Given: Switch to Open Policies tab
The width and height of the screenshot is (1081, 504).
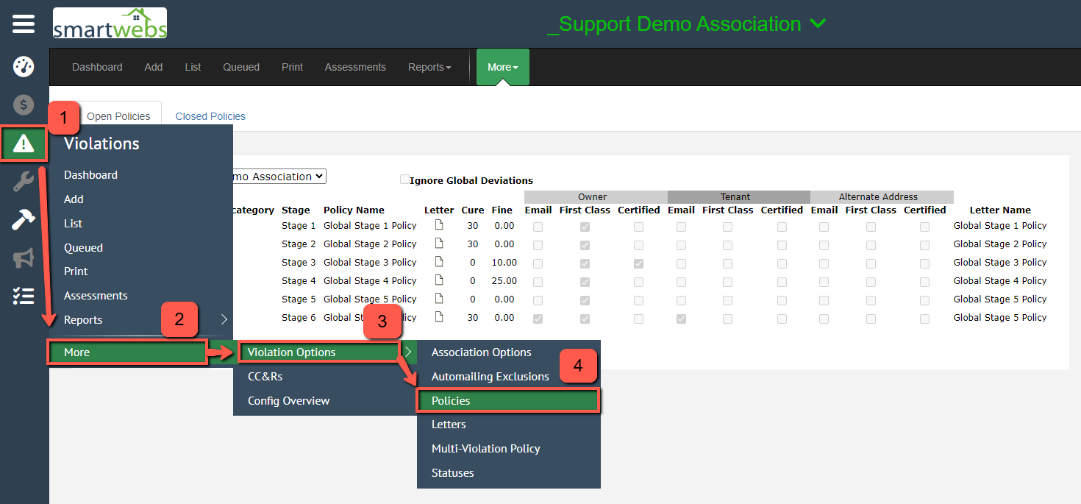Looking at the screenshot, I should pyautogui.click(x=118, y=116).
